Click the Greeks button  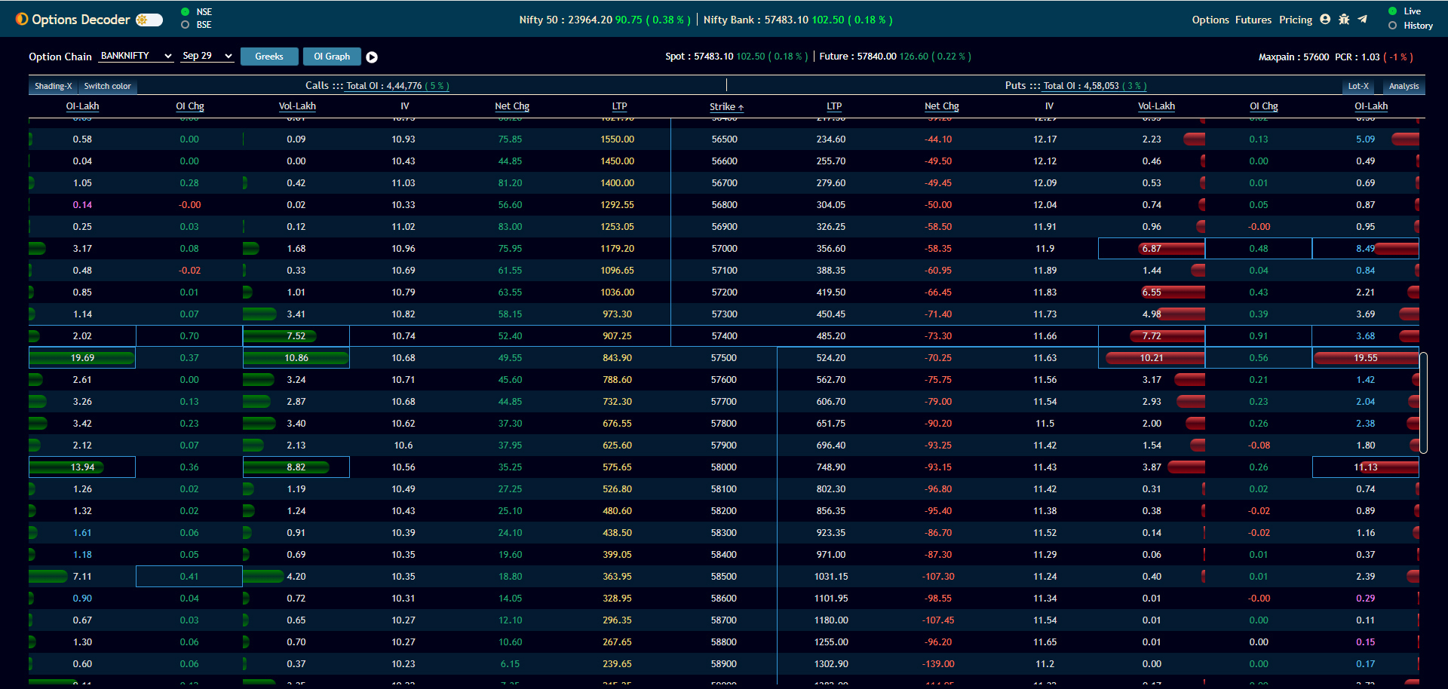tap(269, 57)
